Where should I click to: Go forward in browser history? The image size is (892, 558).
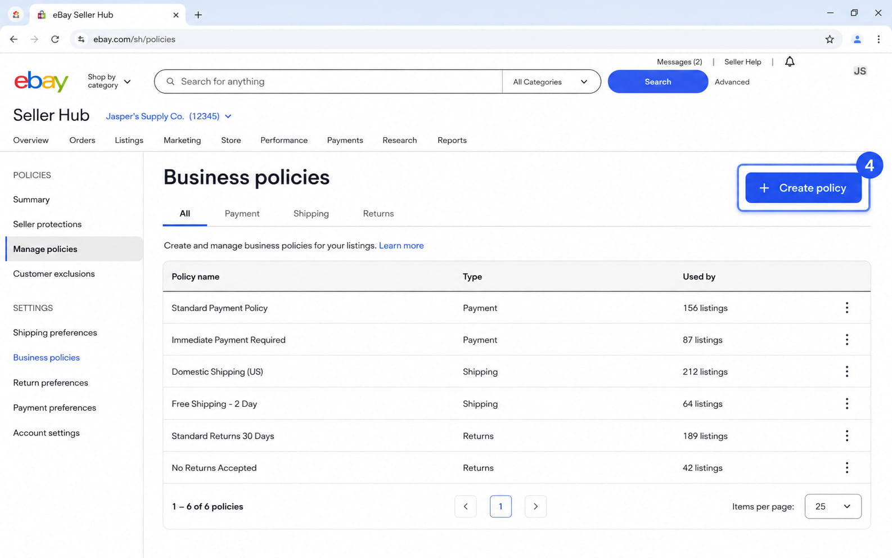[x=34, y=39]
